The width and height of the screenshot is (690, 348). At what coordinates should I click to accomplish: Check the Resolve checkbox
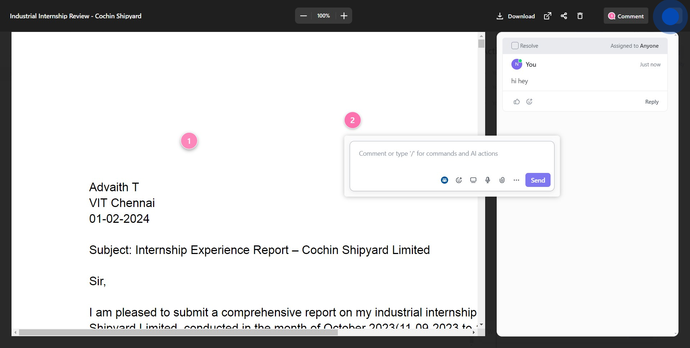515,46
